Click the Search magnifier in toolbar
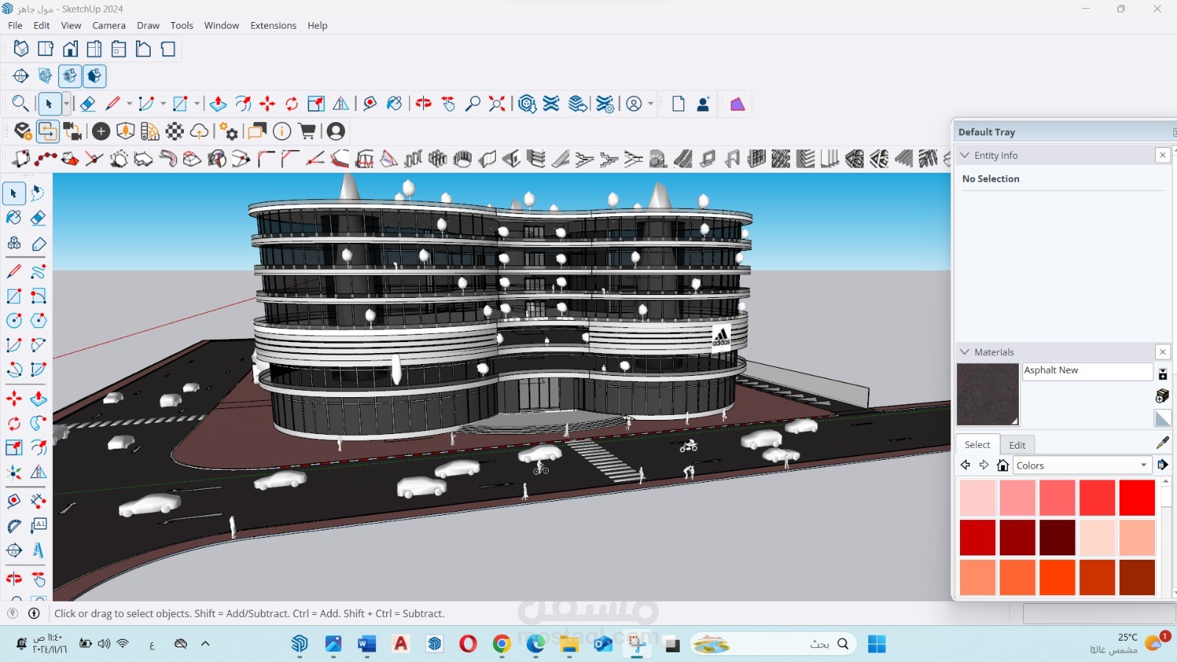1177x662 pixels. [x=21, y=104]
